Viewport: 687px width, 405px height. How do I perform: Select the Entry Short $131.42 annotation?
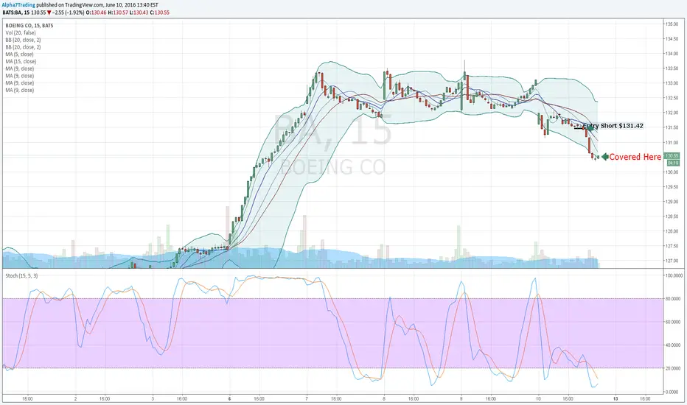613,126
